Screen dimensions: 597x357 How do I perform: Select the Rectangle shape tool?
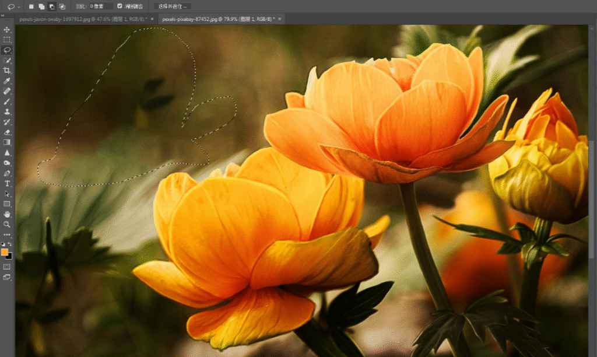[x=7, y=204]
